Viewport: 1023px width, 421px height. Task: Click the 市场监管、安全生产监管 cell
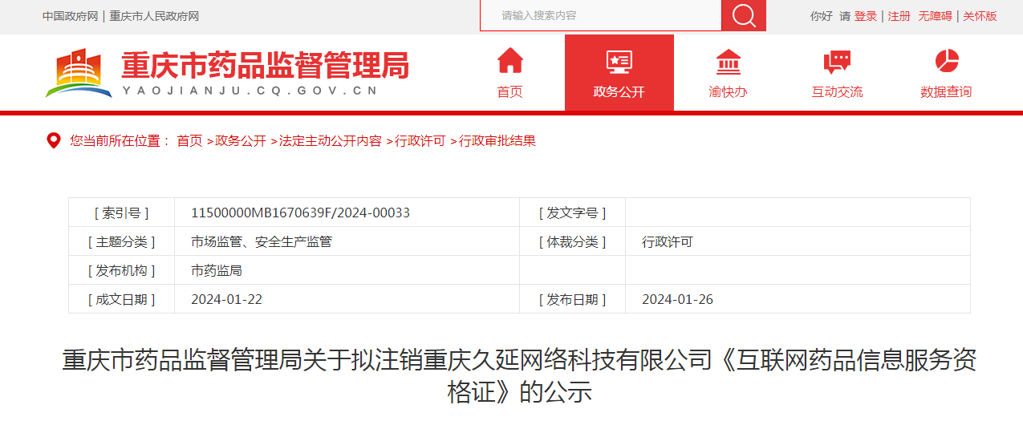(262, 241)
